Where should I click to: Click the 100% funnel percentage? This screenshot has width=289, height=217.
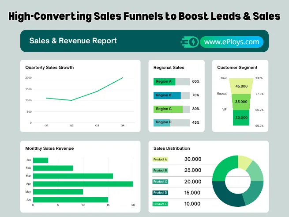pos(259,78)
